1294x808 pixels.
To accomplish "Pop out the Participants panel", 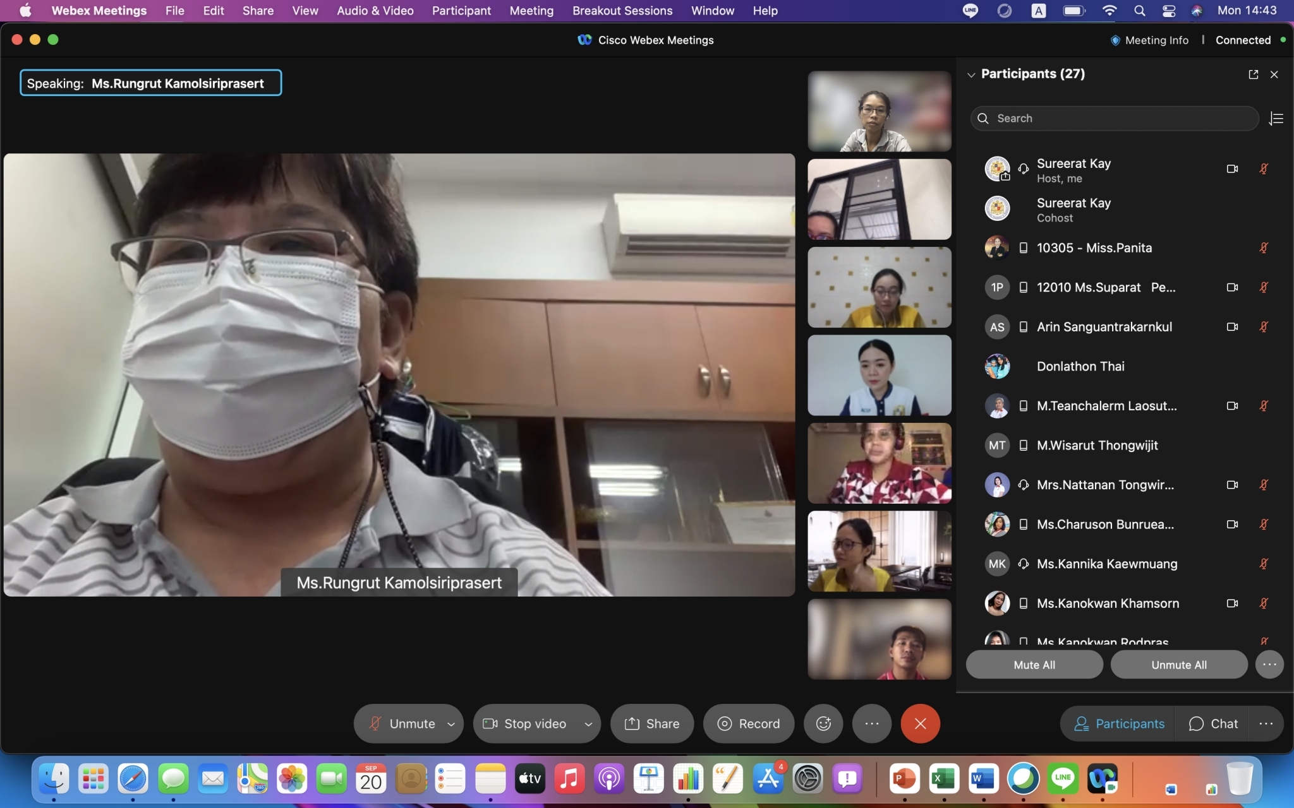I will tap(1254, 74).
